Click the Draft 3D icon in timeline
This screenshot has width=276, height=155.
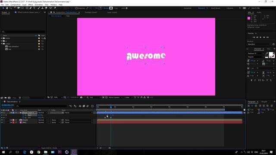[75, 106]
